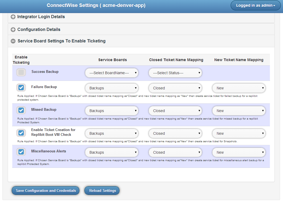The height and width of the screenshot is (202, 283).
Task: Click Save Configuration and Credentials button
Action: 46,191
